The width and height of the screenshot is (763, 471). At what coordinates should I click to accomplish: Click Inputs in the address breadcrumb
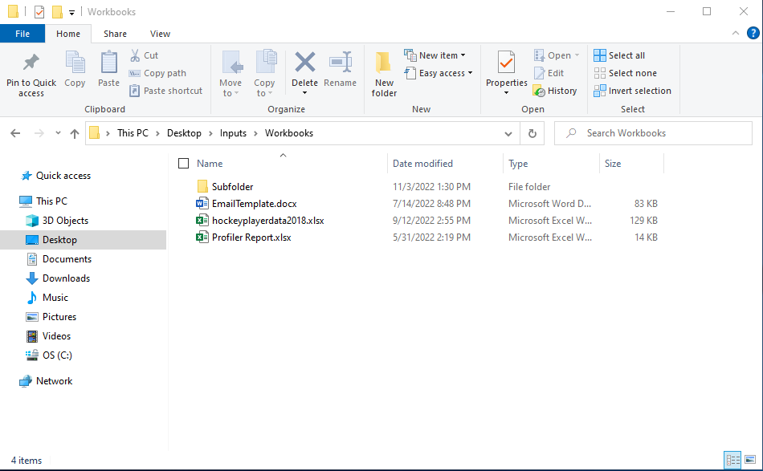pyautogui.click(x=233, y=133)
